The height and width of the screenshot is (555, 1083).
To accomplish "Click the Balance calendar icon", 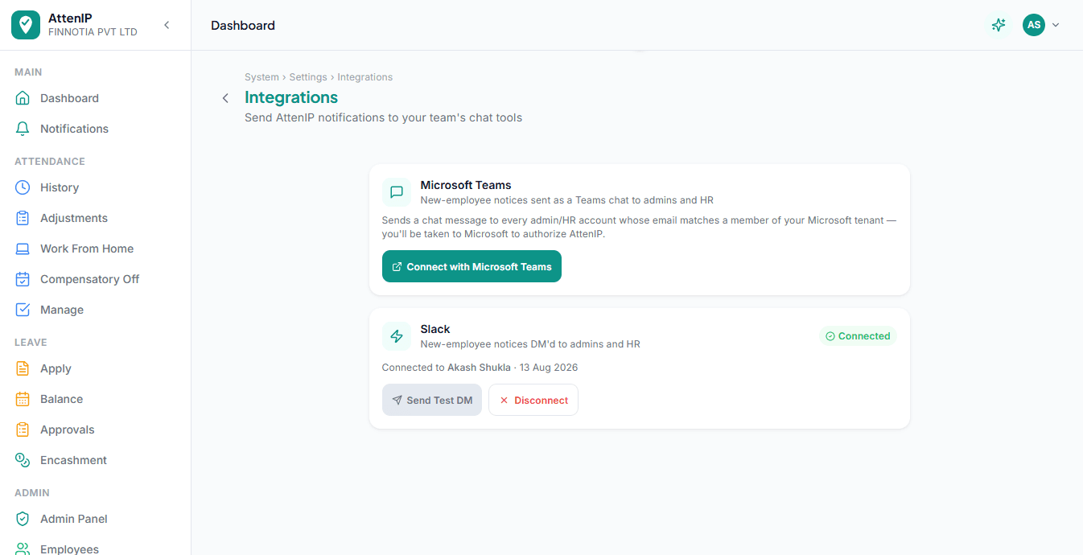I will point(23,399).
